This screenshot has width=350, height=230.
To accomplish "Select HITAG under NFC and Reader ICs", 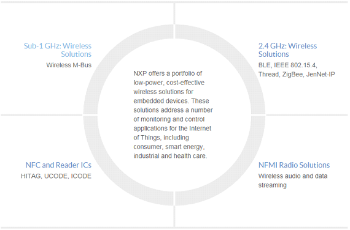I will pyautogui.click(x=31, y=176).
